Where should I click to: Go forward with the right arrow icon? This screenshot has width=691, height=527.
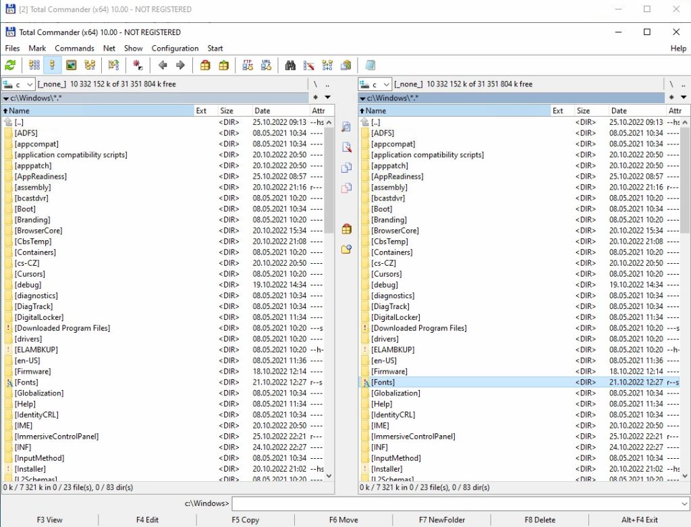[x=180, y=65]
